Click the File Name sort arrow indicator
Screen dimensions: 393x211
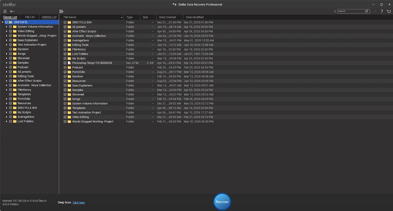click(x=122, y=17)
